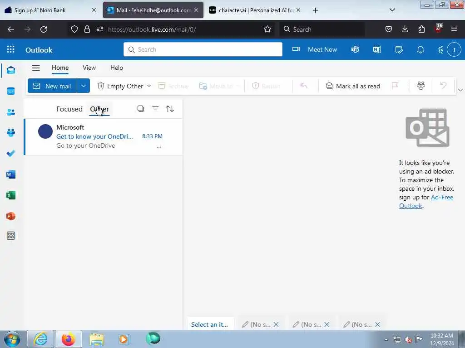Viewport: 465px width, 348px height.
Task: Open Firefox downloads panel
Action: click(x=405, y=29)
